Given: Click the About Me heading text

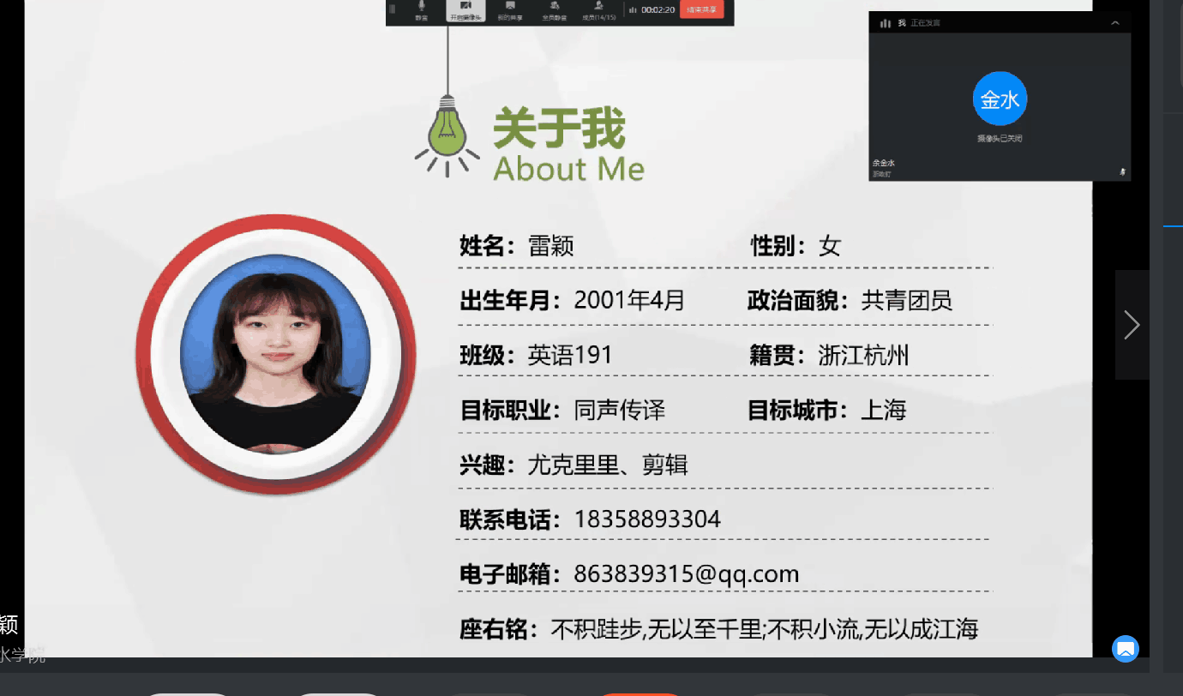Looking at the screenshot, I should tap(568, 169).
